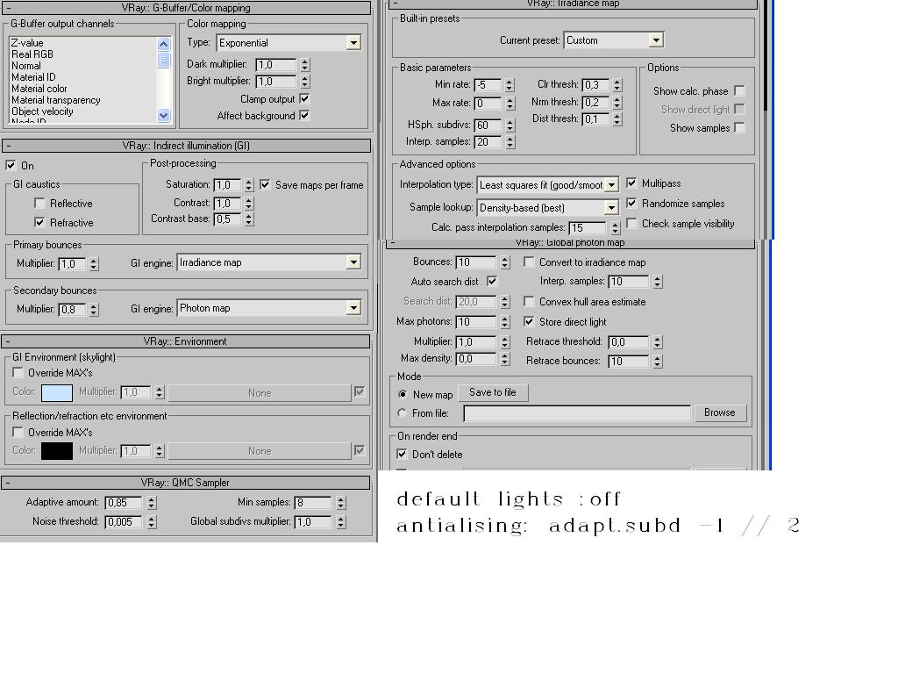Toggle Clamp output checkbox
Image resolution: width=898 pixels, height=674 pixels.
pos(304,98)
